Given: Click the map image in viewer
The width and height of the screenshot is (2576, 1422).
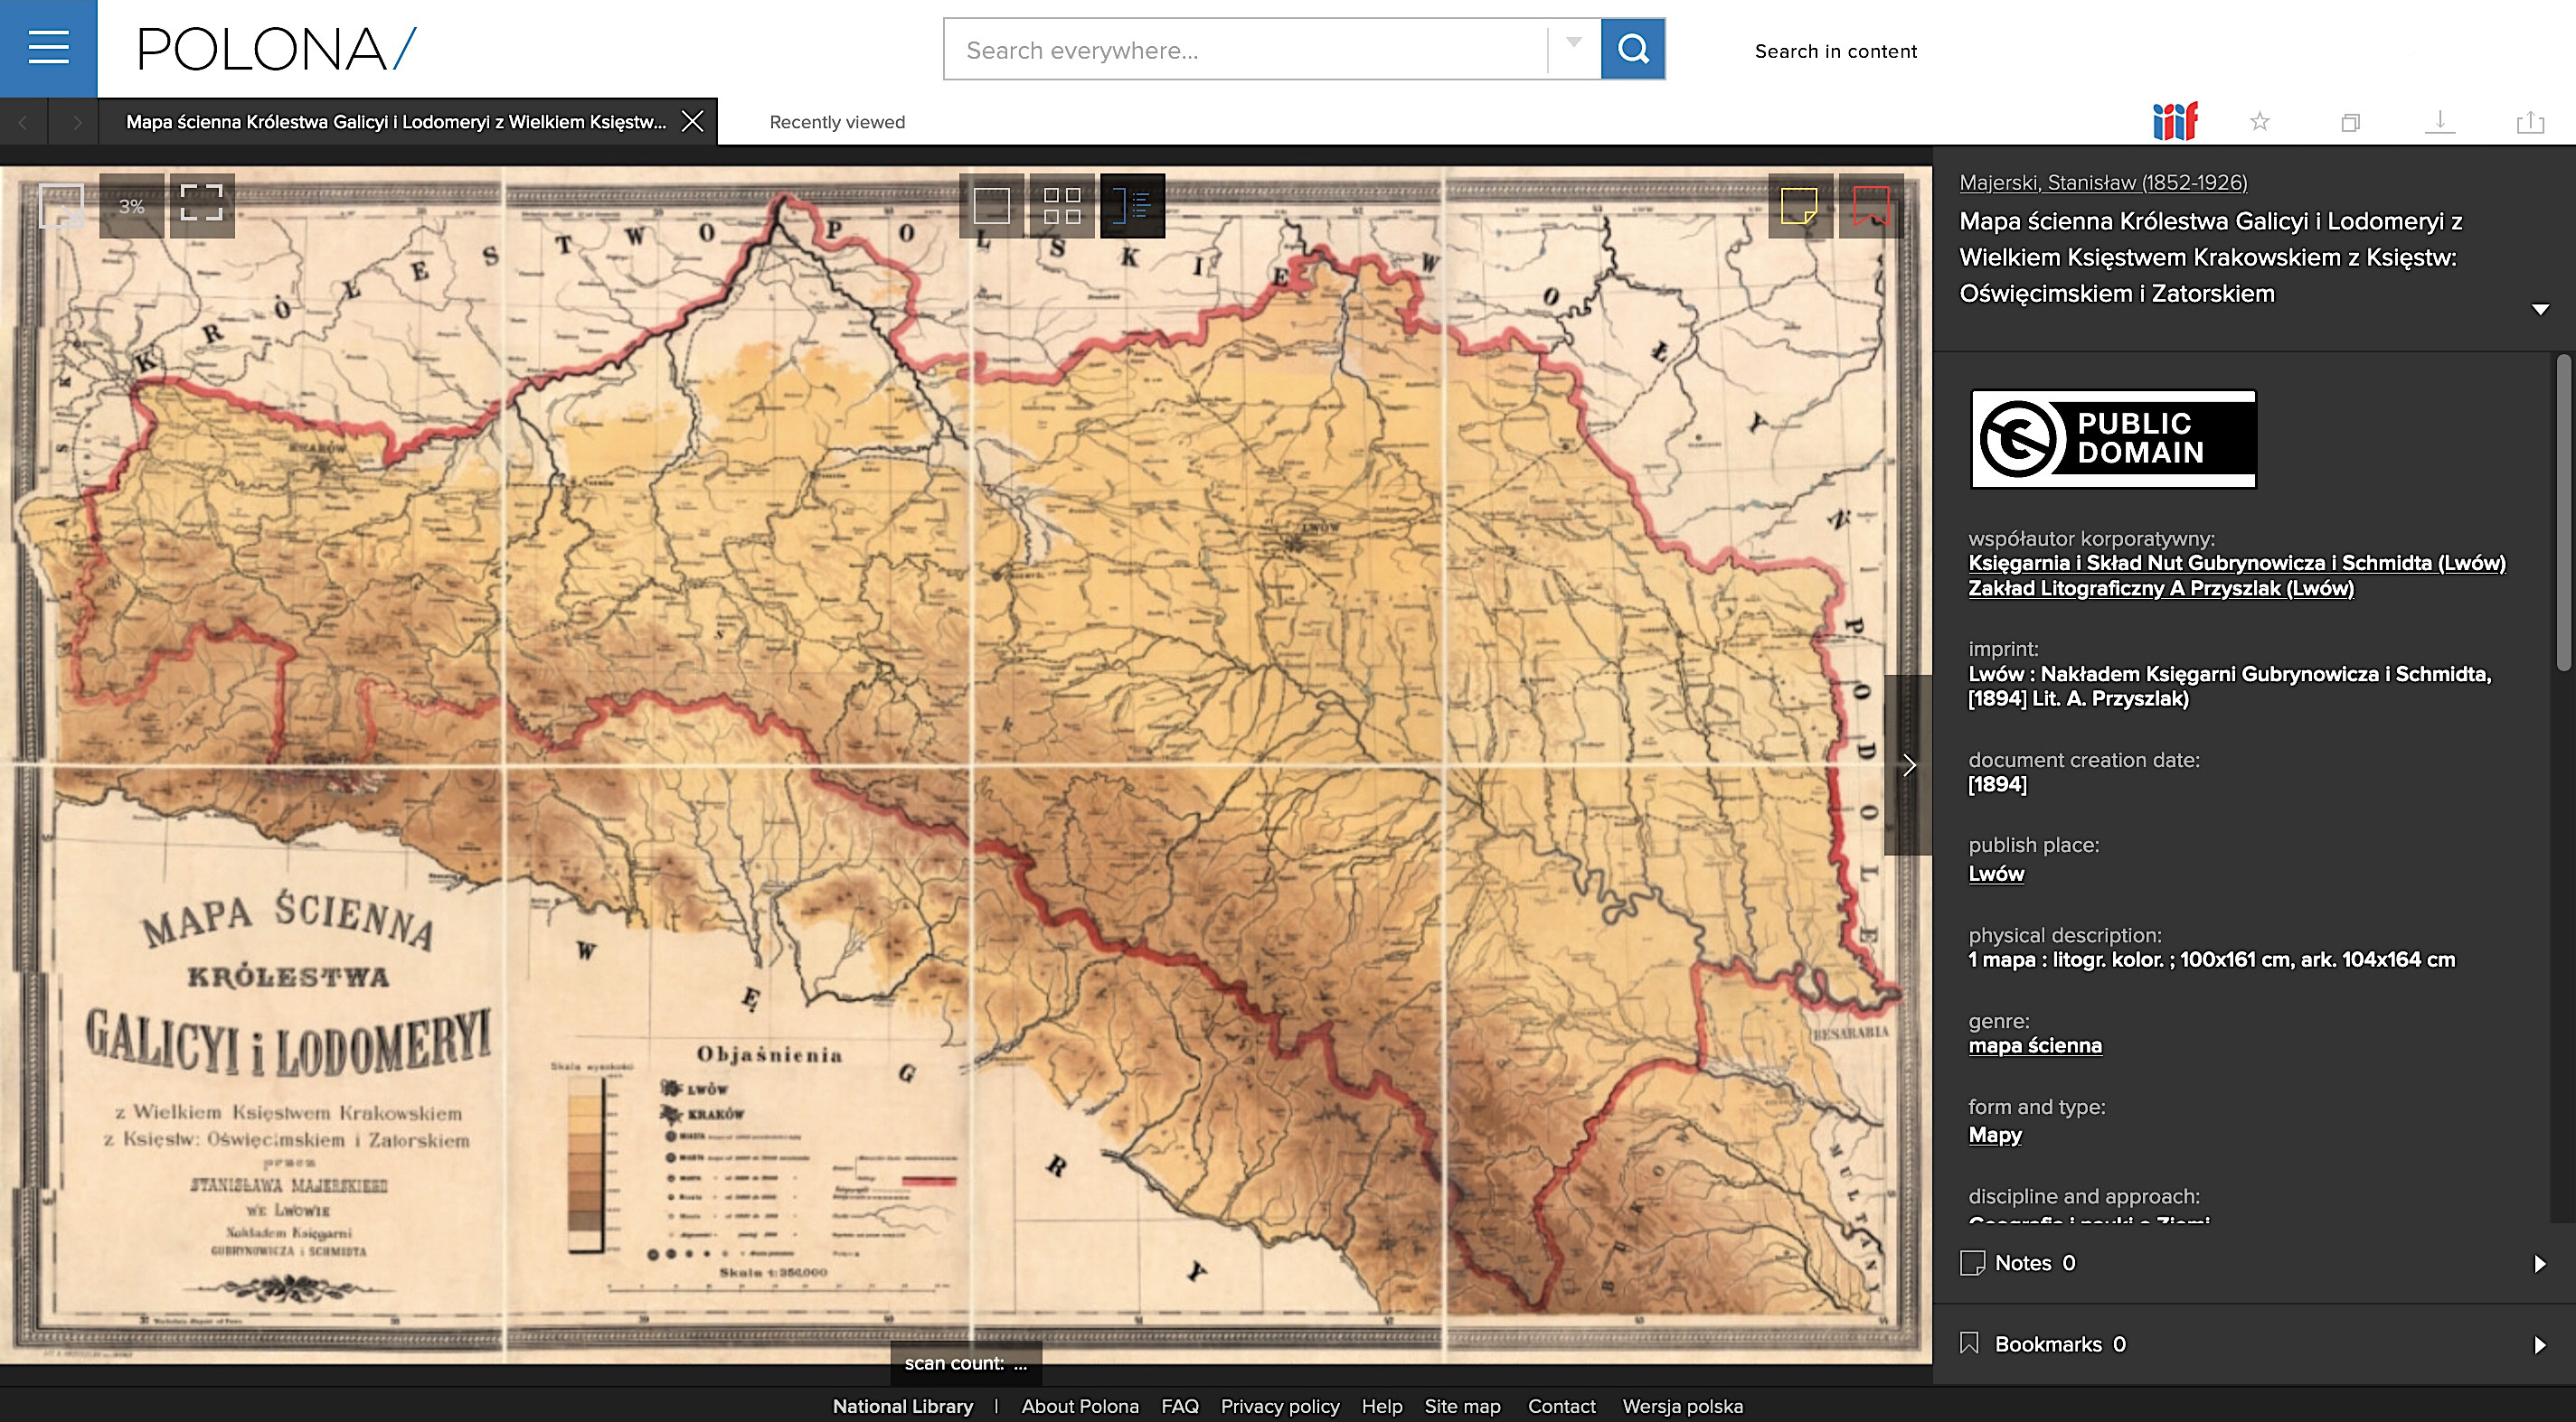Looking at the screenshot, I should click(966, 764).
